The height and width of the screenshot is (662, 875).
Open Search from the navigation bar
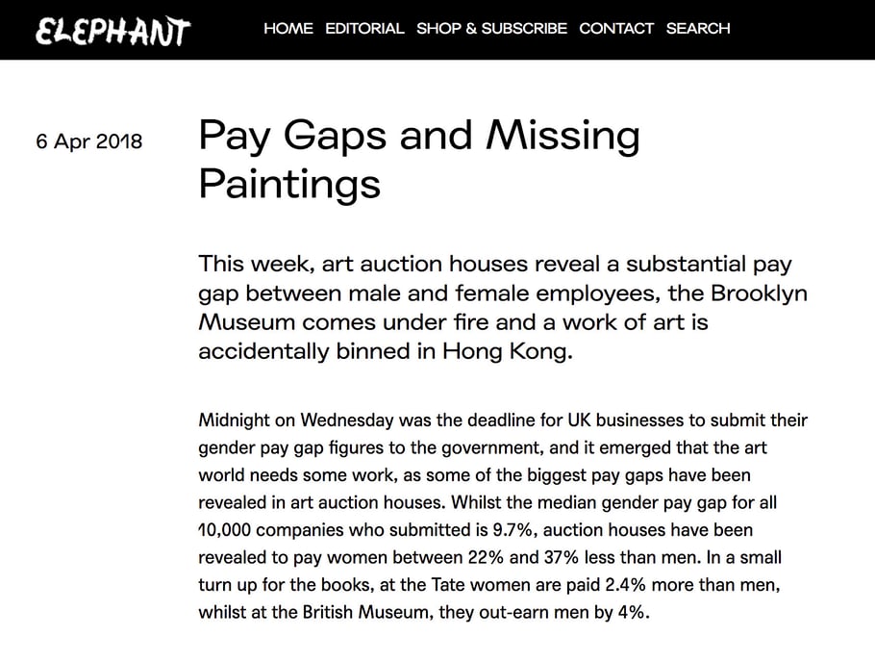pyautogui.click(x=698, y=29)
